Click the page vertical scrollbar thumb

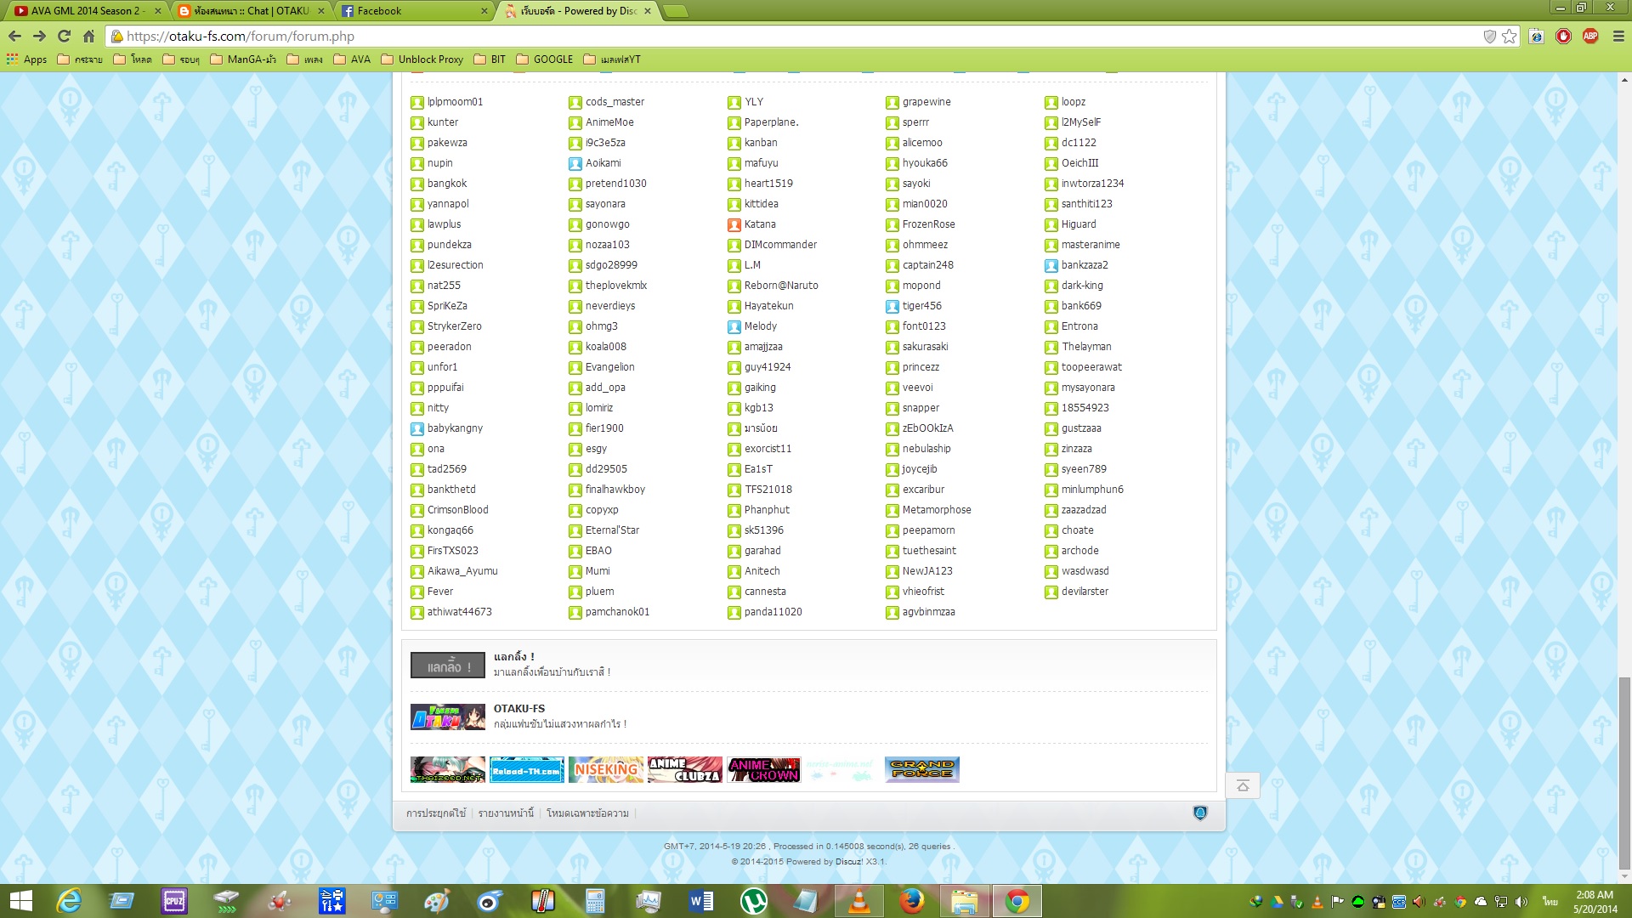[1624, 772]
